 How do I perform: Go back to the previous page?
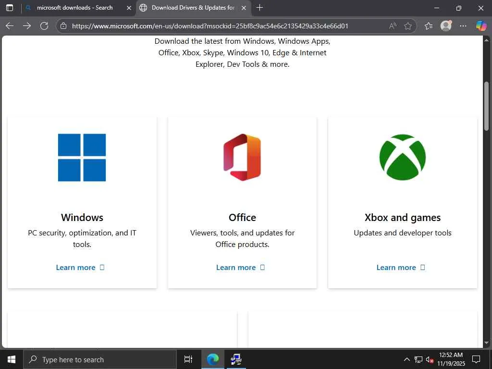tap(10, 26)
